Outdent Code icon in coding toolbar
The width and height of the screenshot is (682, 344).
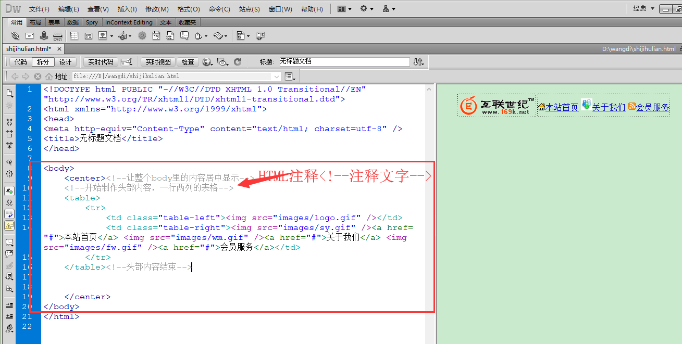pyautogui.click(x=9, y=316)
